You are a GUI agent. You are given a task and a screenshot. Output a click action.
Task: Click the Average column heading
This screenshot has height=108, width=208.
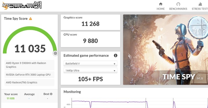29,94
